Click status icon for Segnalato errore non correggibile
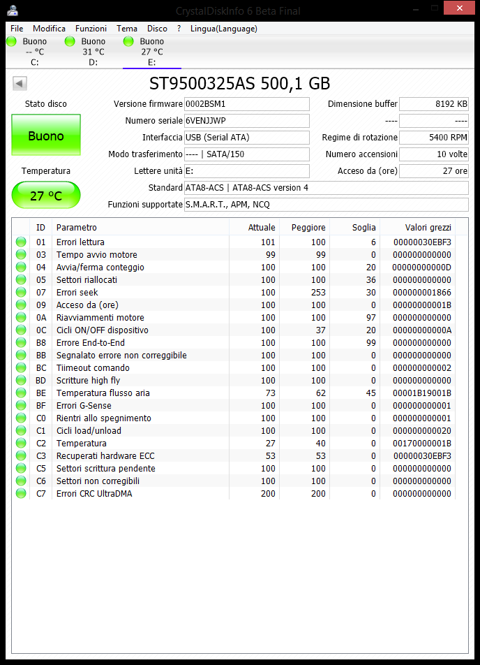The image size is (480, 665). coord(21,355)
